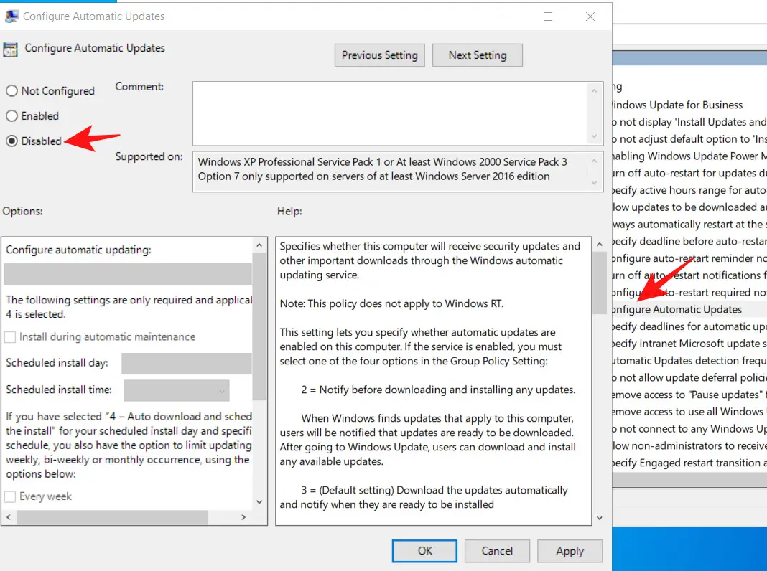Confirm with the OK button

click(x=424, y=551)
